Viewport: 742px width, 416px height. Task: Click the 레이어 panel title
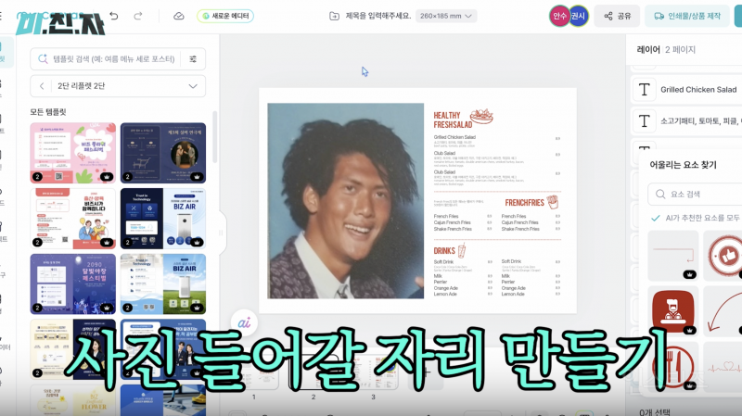648,50
